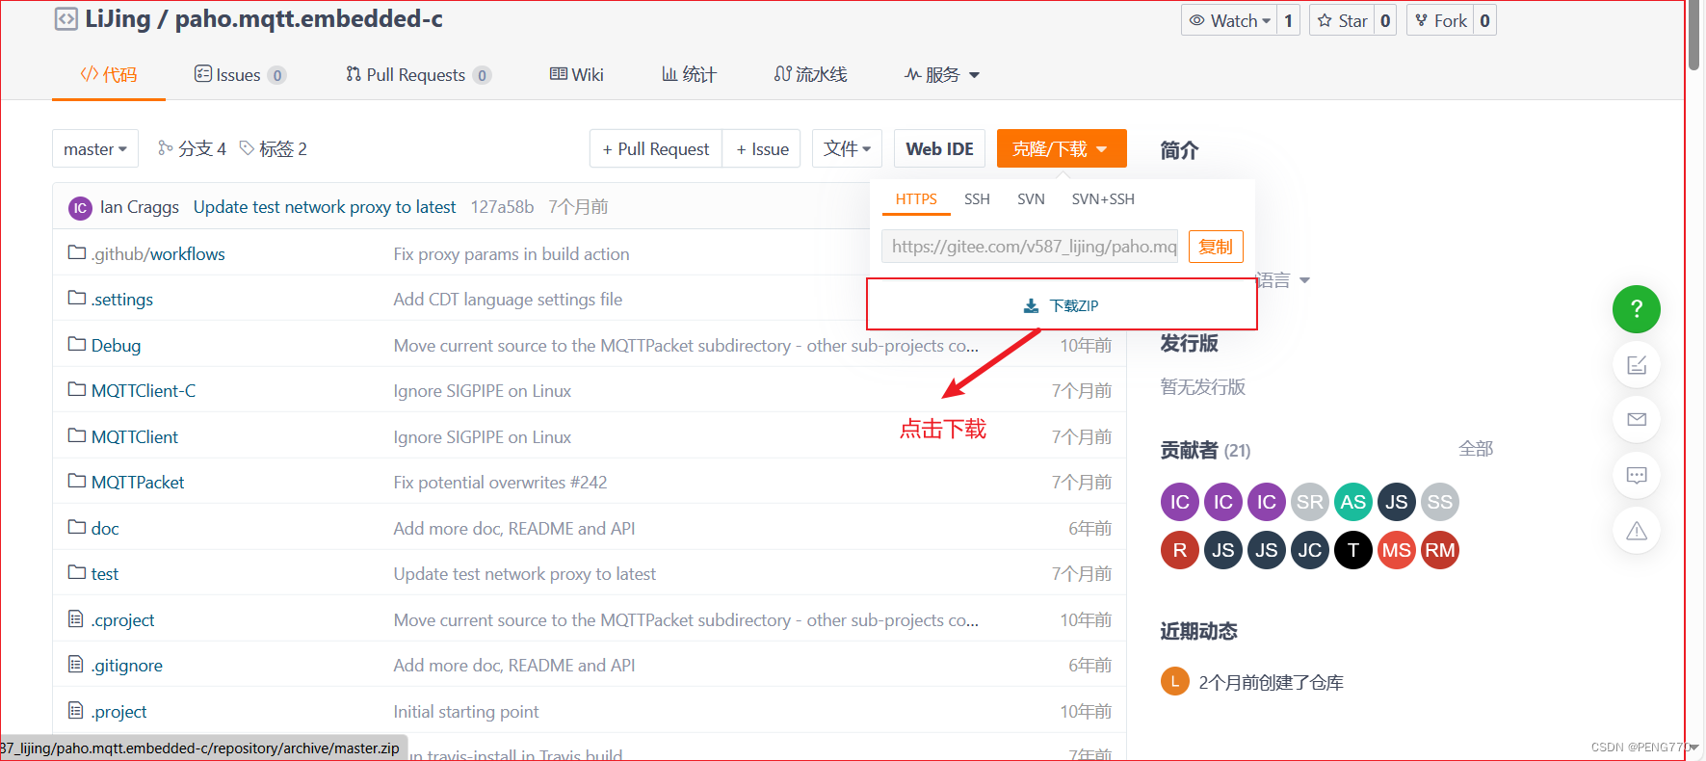Open the .github/workflows folder
The image size is (1706, 761).
[158, 253]
